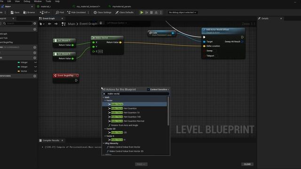Open the View menu
Image resolution: width=301 pixels, height=169 pixels.
pos(17,1)
